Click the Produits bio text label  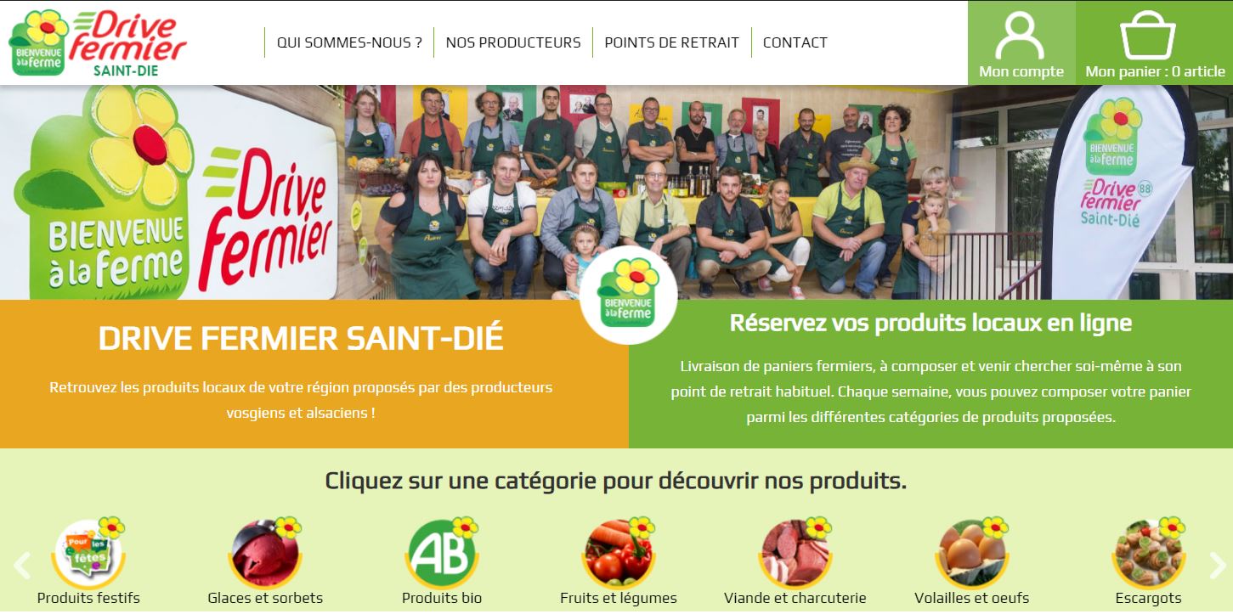pos(442,598)
